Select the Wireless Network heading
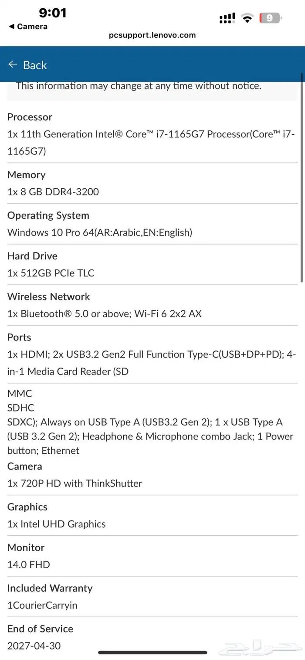Screen dimensions: 305x660 pos(49,297)
